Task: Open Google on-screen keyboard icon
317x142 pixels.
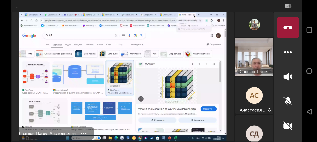Action: tap(123, 35)
